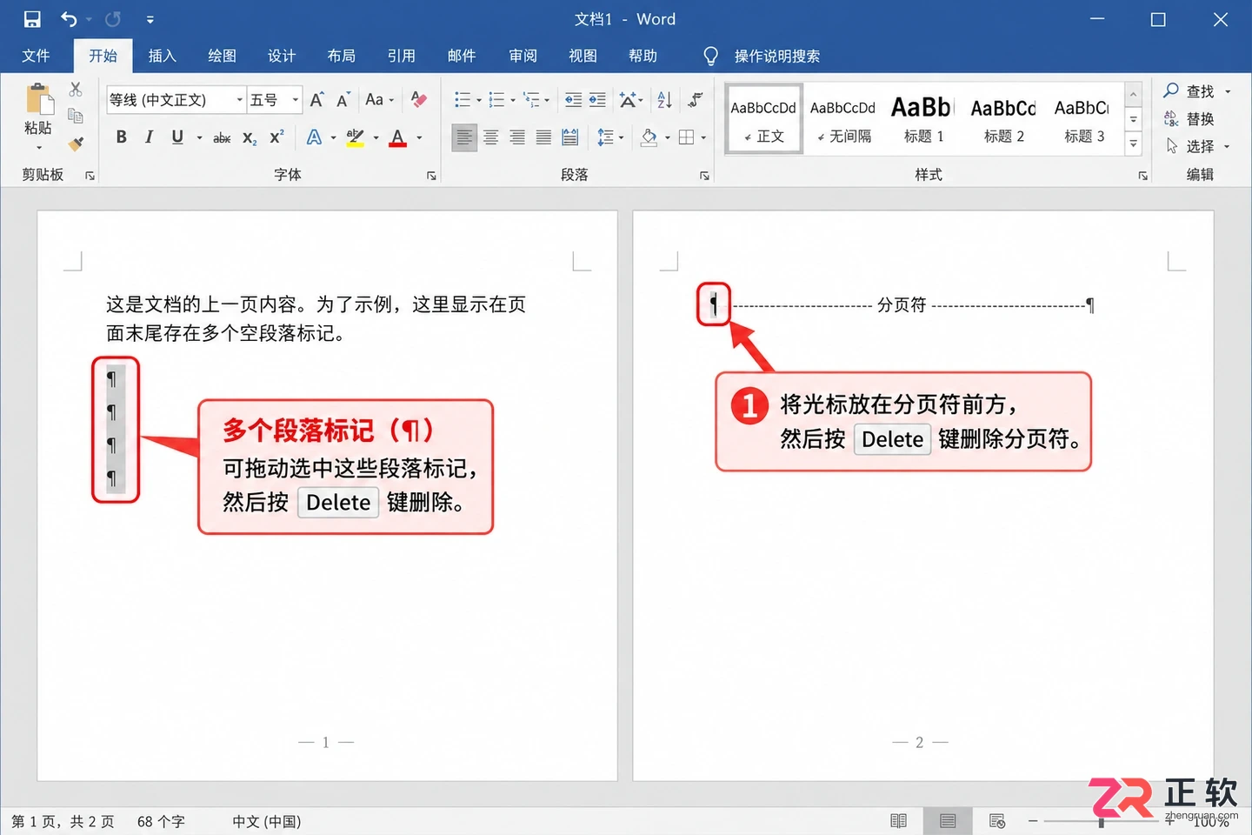
Task: Click the 68 个字 word count
Action: pyautogui.click(x=161, y=822)
